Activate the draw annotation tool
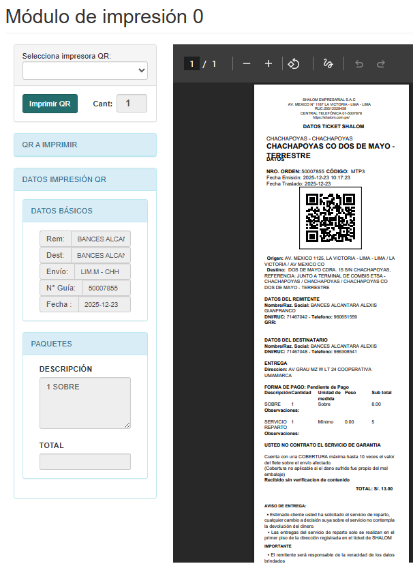Image resolution: width=413 pixels, height=566 pixels. click(x=328, y=63)
